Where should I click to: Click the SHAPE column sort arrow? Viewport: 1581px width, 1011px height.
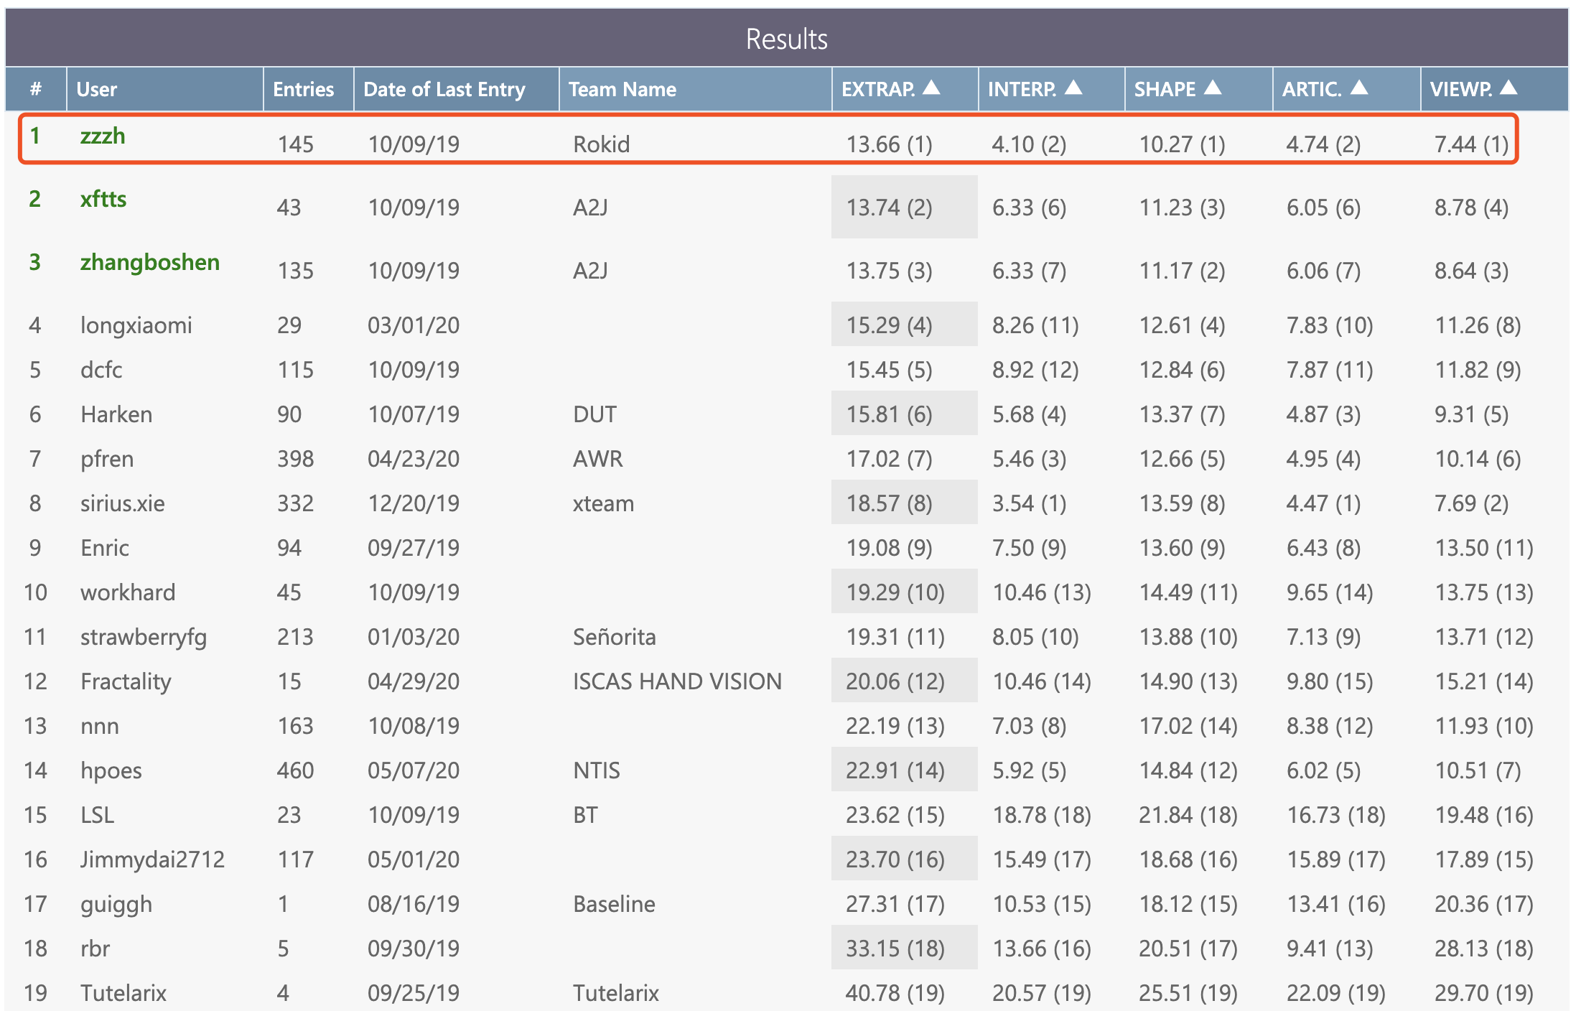1213,88
